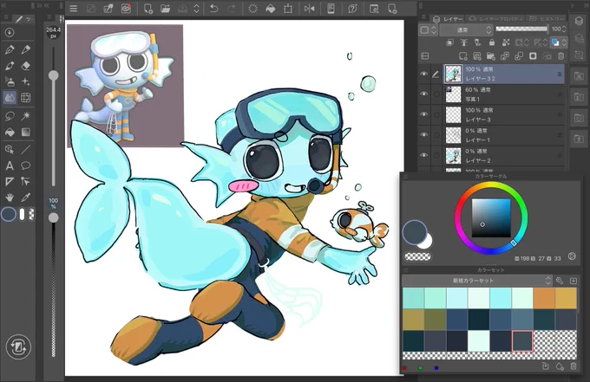The width and height of the screenshot is (590, 382).
Task: Select the speech Balloon tool
Action: [x=26, y=165]
